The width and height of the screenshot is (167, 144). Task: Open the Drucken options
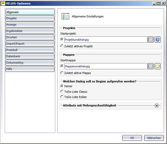[x=30, y=37]
